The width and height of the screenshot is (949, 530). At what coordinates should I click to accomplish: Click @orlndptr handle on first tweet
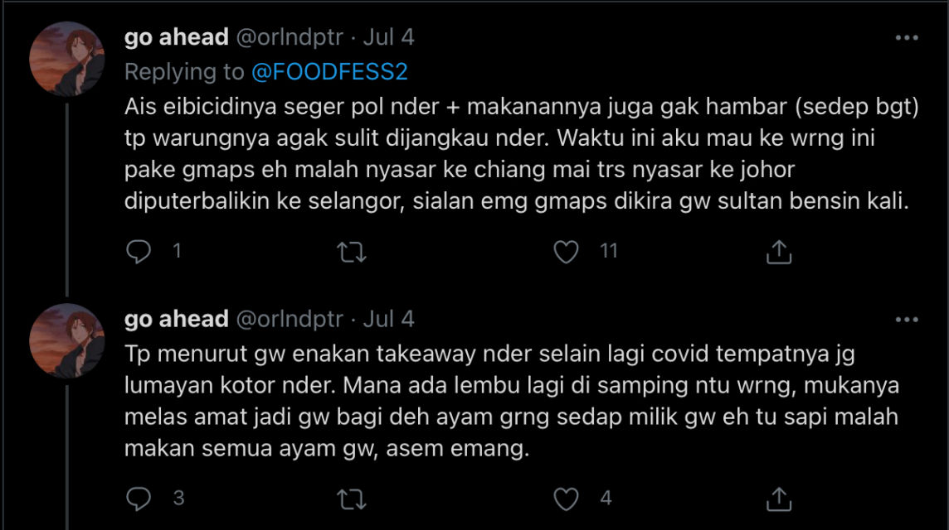tap(290, 38)
